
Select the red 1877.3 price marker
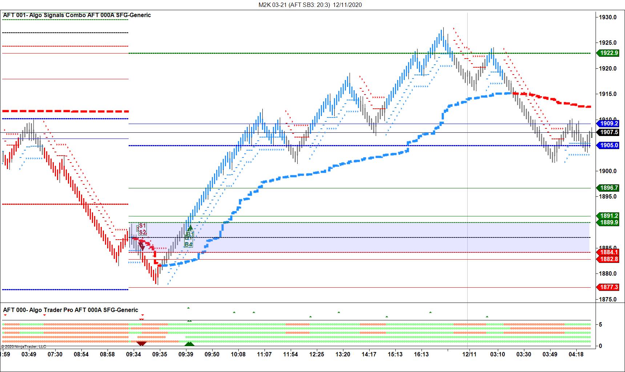click(609, 287)
